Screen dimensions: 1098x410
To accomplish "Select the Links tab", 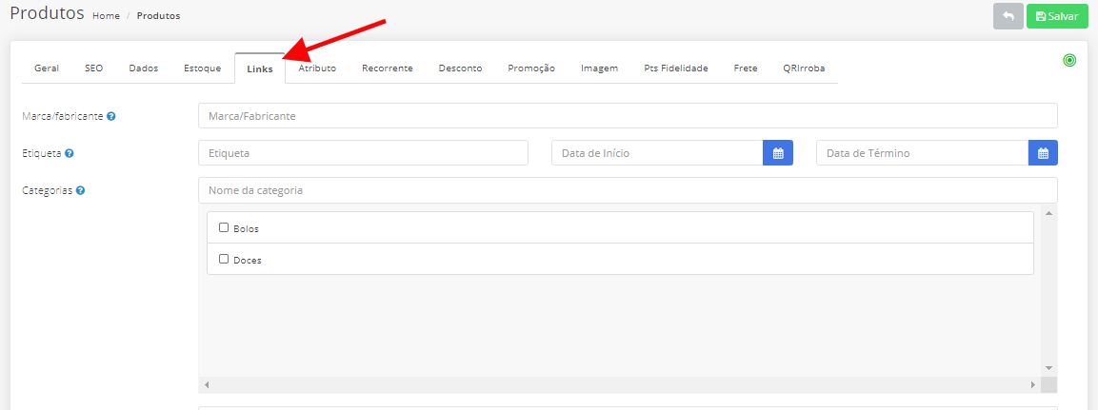I will pos(260,69).
